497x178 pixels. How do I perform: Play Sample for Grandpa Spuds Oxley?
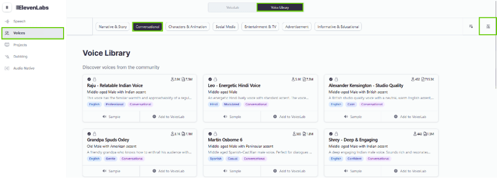click(111, 171)
